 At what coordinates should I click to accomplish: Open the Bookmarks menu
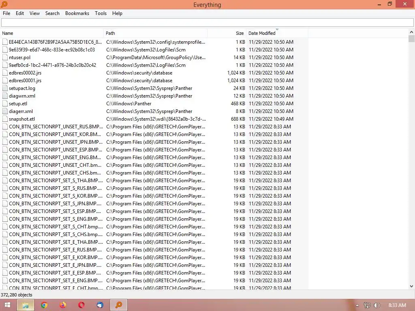[77, 13]
